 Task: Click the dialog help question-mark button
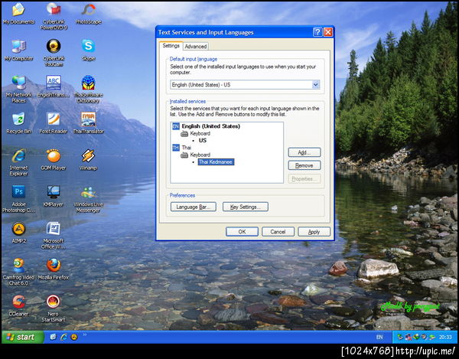pyautogui.click(x=317, y=32)
